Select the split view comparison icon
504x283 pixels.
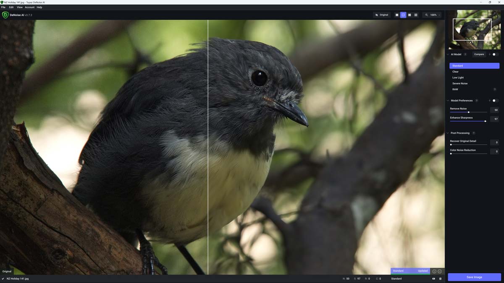click(403, 15)
